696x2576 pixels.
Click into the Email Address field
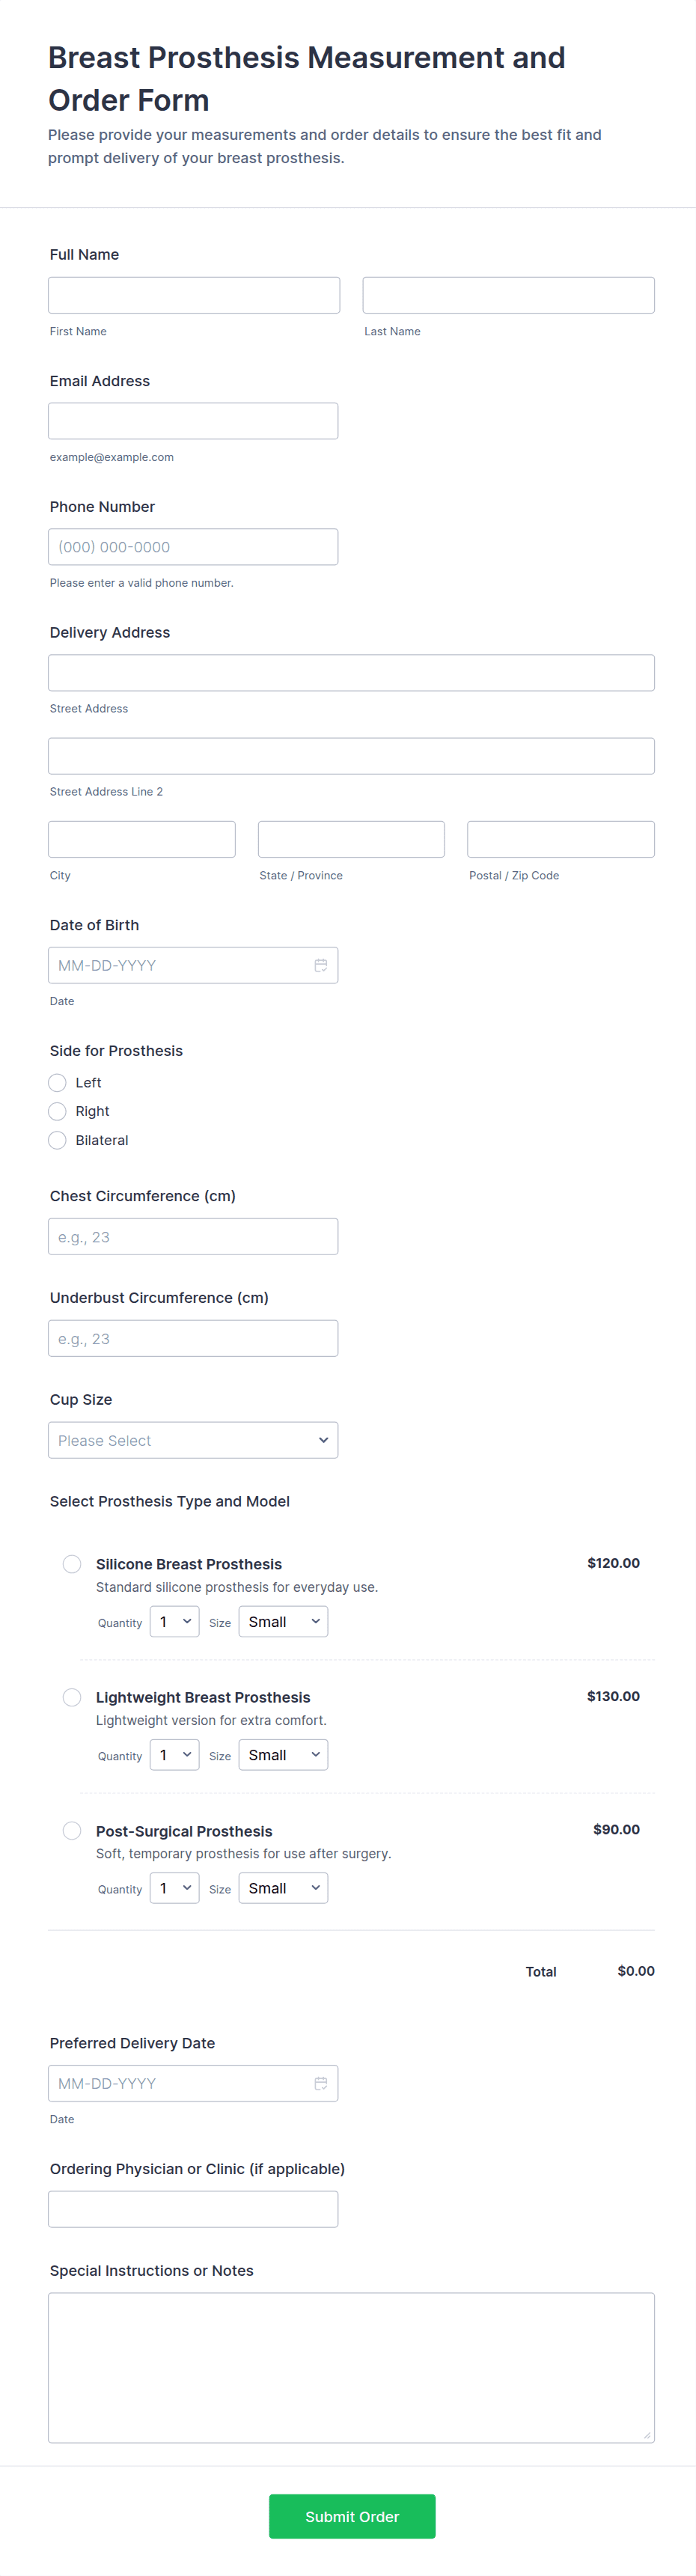click(x=193, y=421)
